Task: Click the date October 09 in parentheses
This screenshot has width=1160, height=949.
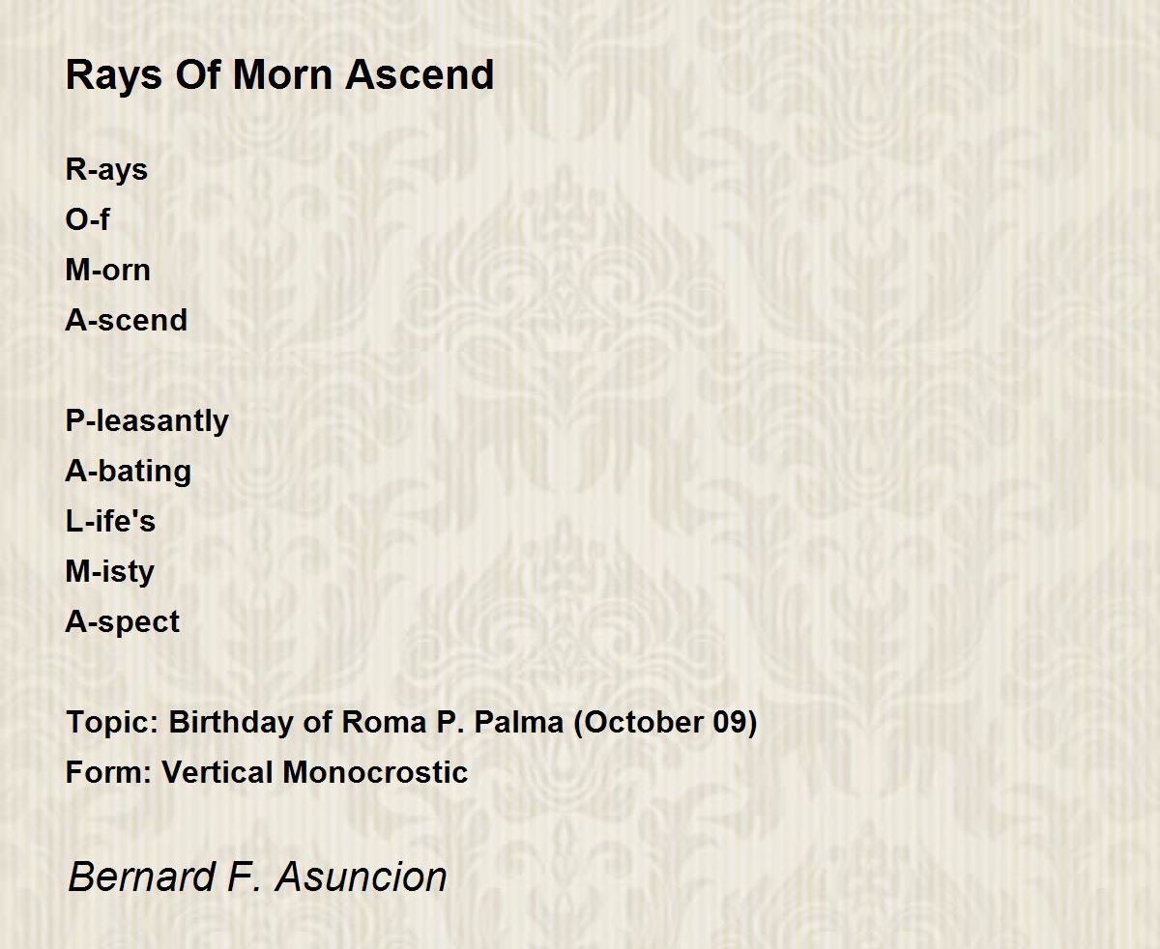Action: pyautogui.click(x=665, y=722)
